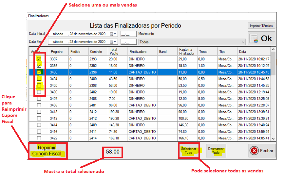Check the checkbox for registro 3407
Screen dimensions: 283x175
(x=39, y=99)
